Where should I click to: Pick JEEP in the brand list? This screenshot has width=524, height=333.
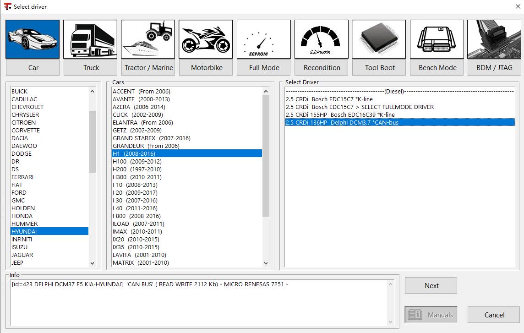(49, 263)
